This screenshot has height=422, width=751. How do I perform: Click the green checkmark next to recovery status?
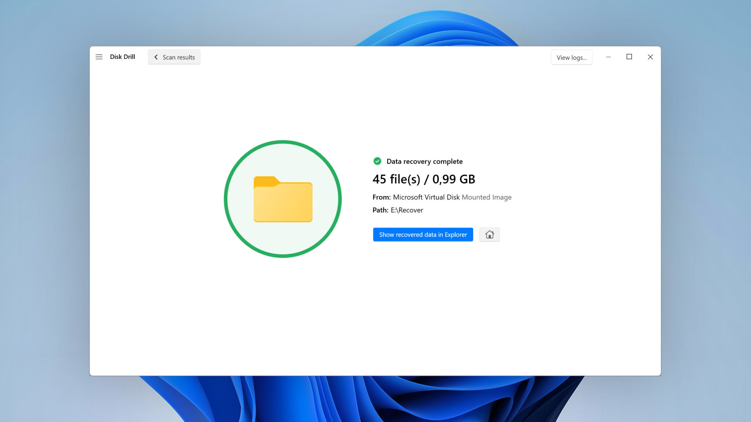(x=377, y=161)
